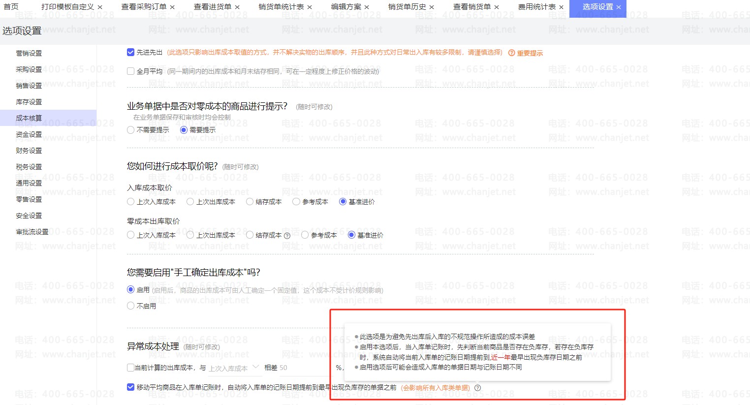Select 启用 for 手工确定出库成本
This screenshot has width=750, height=405.
click(130, 290)
